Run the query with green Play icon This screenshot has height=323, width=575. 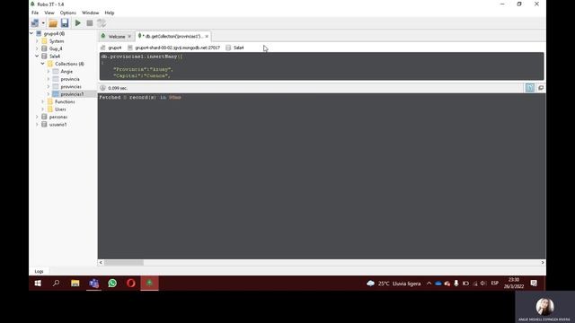point(78,23)
